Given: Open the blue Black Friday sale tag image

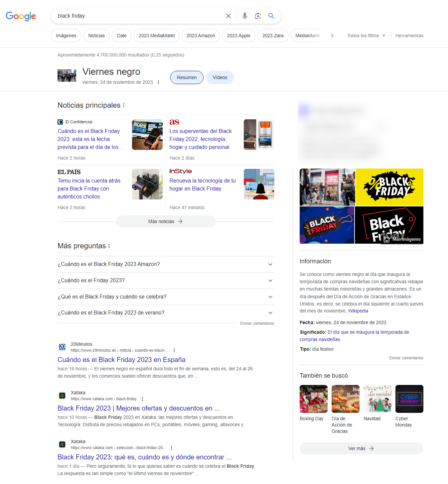Looking at the screenshot, I should click(x=327, y=225).
